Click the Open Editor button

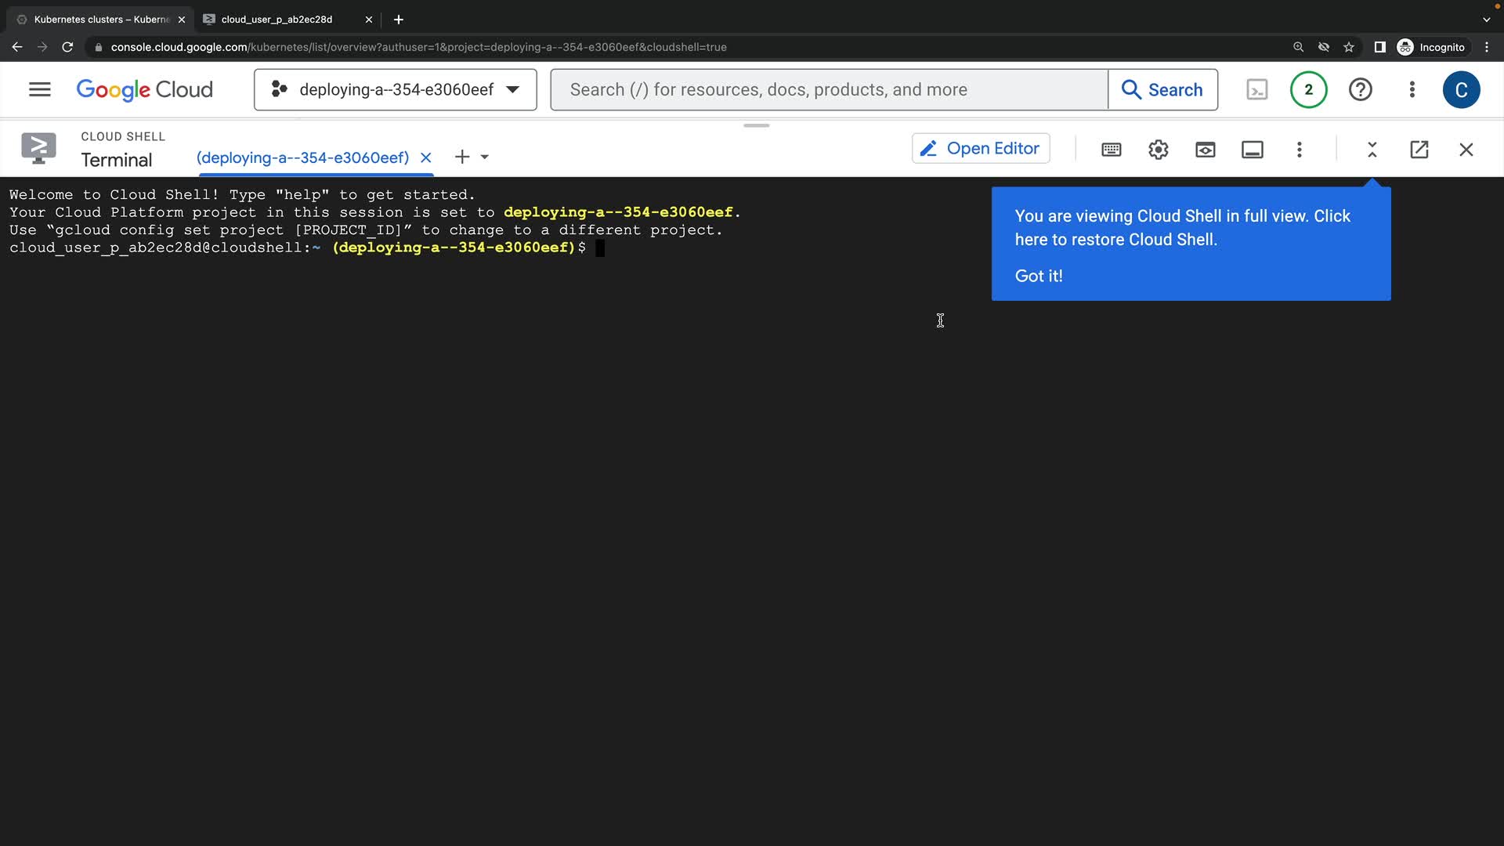pyautogui.click(x=980, y=148)
